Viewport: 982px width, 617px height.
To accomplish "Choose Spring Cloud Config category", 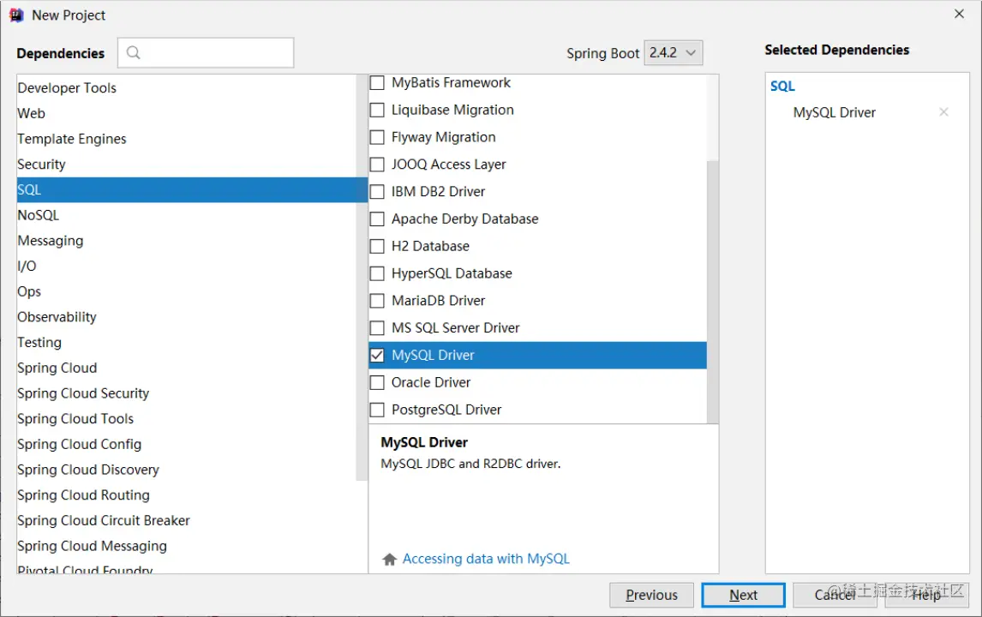I will click(x=187, y=445).
